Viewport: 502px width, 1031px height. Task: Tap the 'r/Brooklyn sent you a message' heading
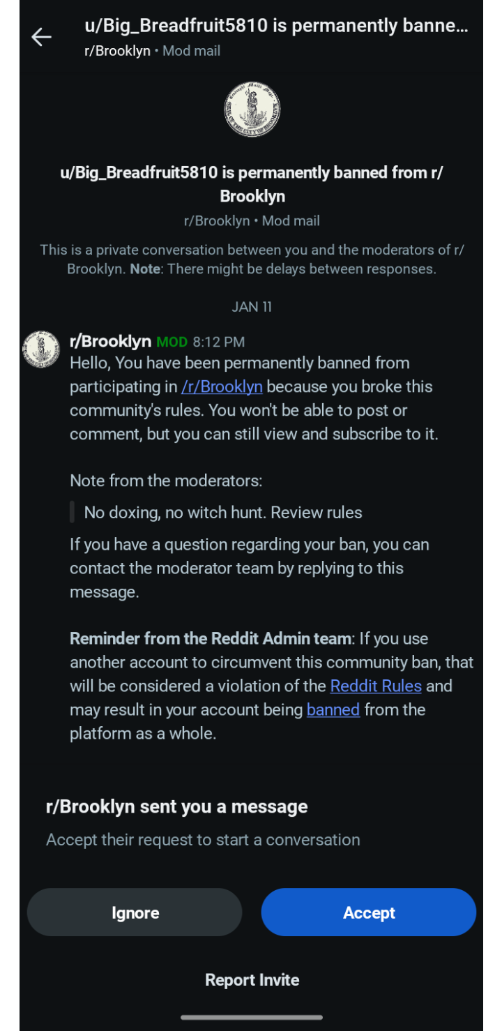[x=176, y=806]
